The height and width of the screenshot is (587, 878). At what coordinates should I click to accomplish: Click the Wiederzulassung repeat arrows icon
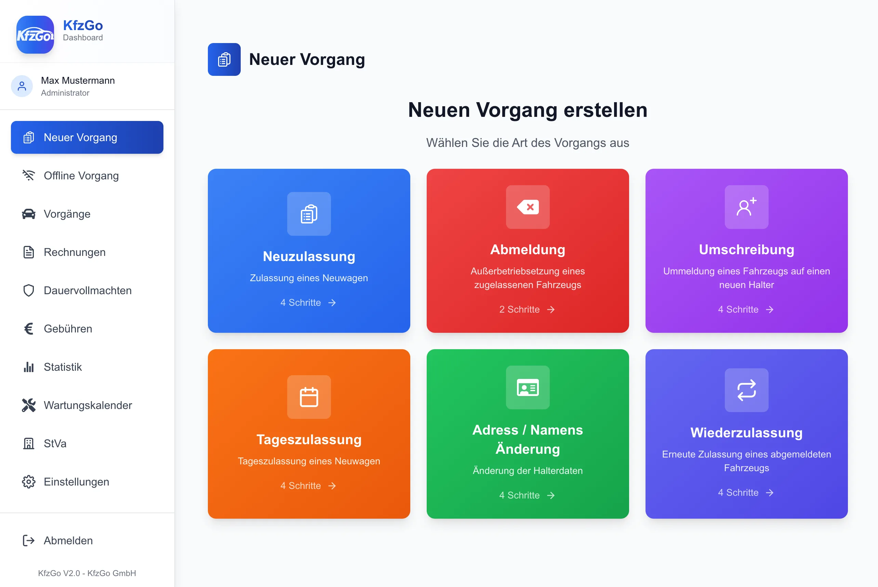(746, 390)
